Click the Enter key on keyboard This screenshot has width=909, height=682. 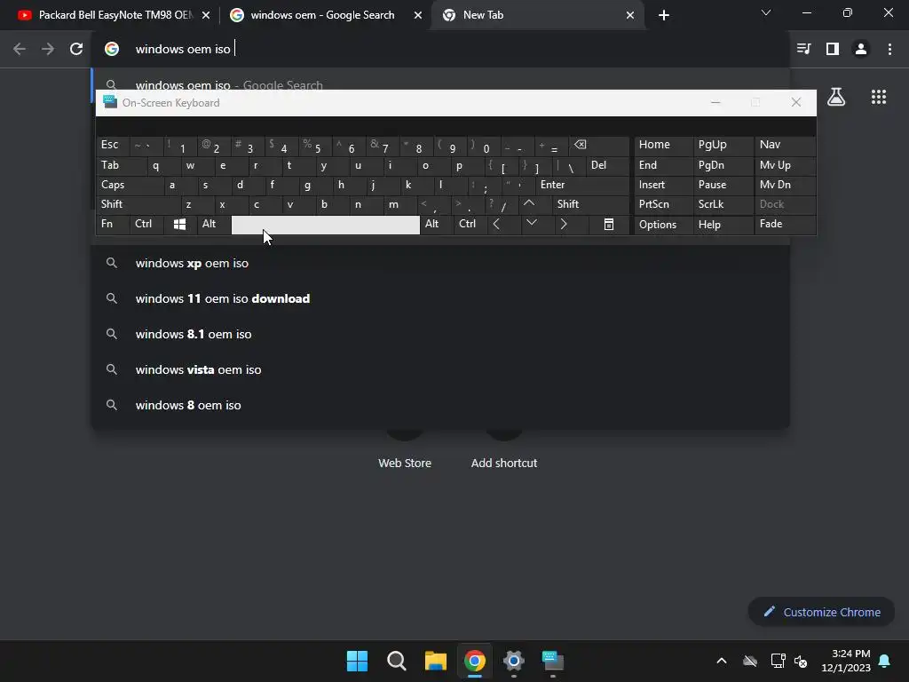[582, 185]
